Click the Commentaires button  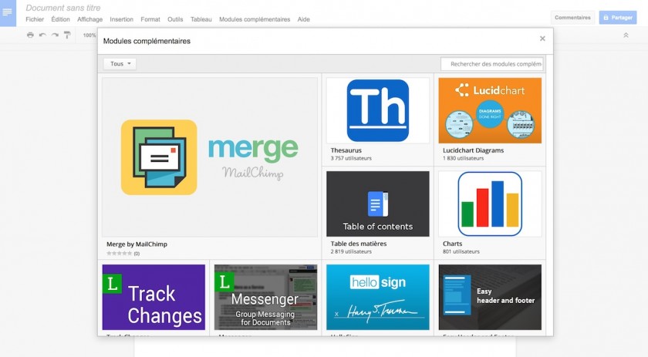pyautogui.click(x=572, y=18)
